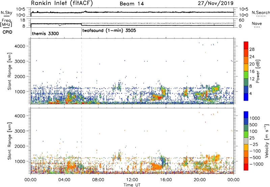Click the 'Nave' legend label
This screenshot has width=270, height=187.
coord(257,23)
